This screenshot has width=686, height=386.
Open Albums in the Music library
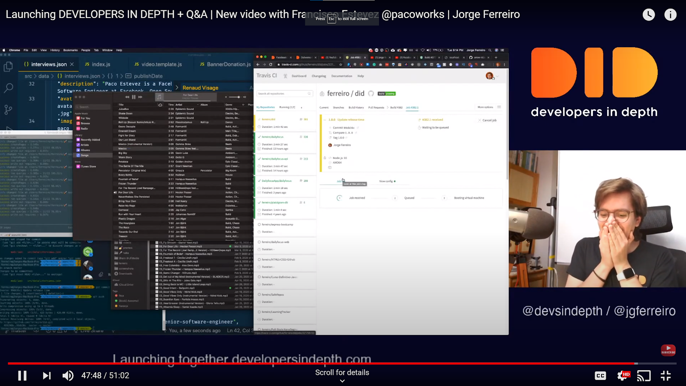click(83, 150)
